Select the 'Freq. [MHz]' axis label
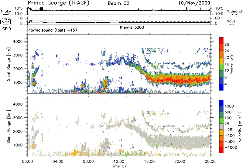Screen dimensions: 243x168 point(5,20)
